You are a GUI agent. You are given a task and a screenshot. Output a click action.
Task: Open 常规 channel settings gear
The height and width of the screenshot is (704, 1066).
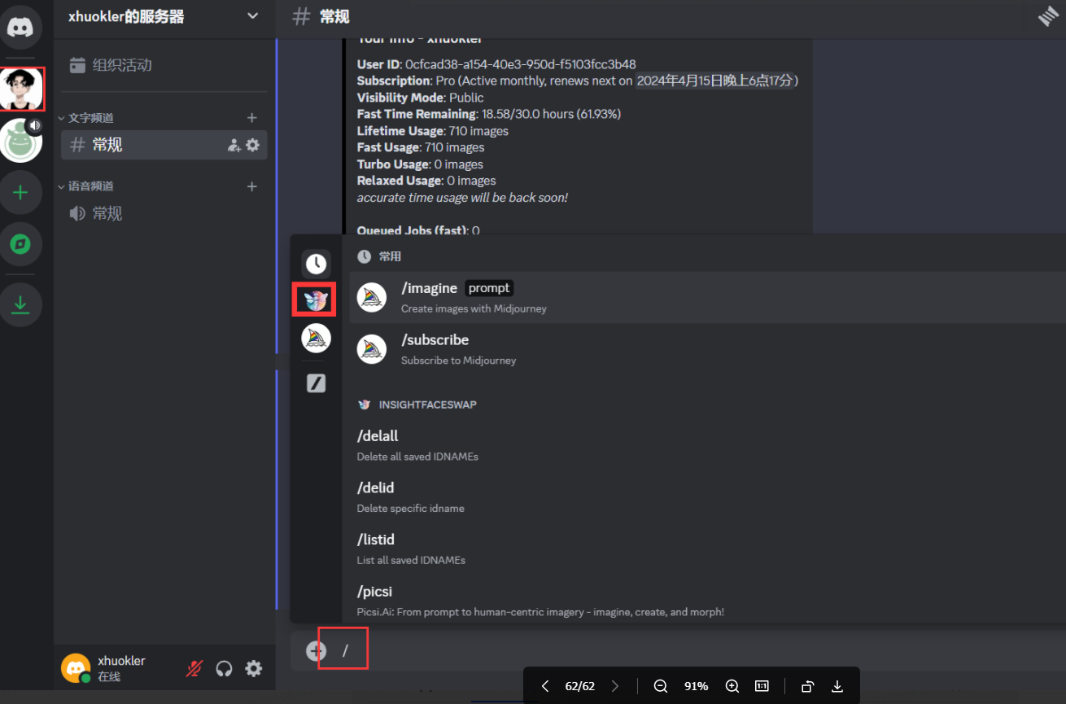[x=253, y=145]
